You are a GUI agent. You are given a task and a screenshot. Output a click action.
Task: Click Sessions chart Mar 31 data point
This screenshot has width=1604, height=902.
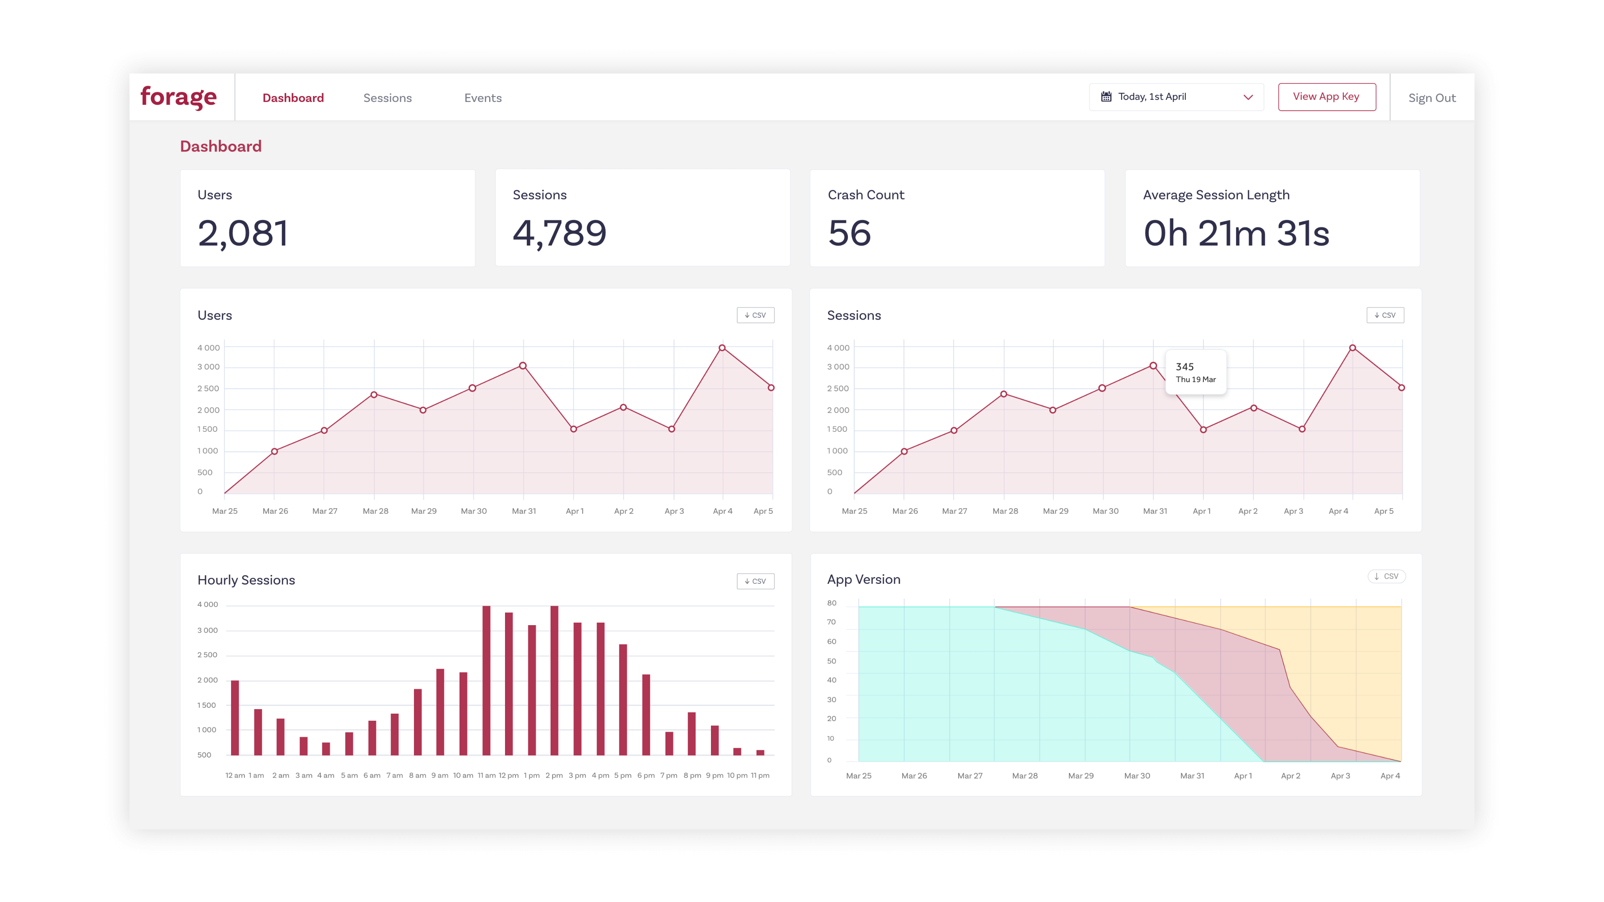tap(1153, 365)
